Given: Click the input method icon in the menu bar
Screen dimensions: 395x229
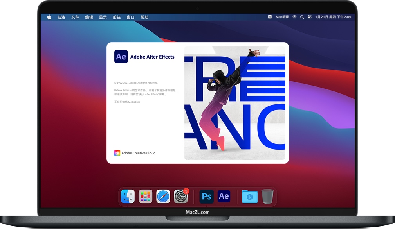Looking at the screenshot, I should point(269,17).
